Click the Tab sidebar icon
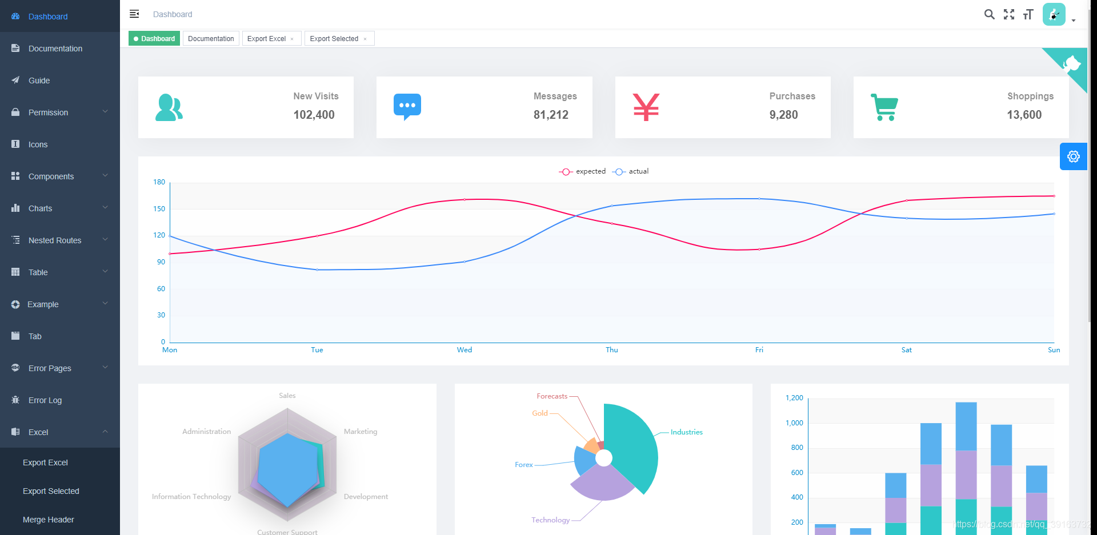This screenshot has height=535, width=1097. pos(15,336)
